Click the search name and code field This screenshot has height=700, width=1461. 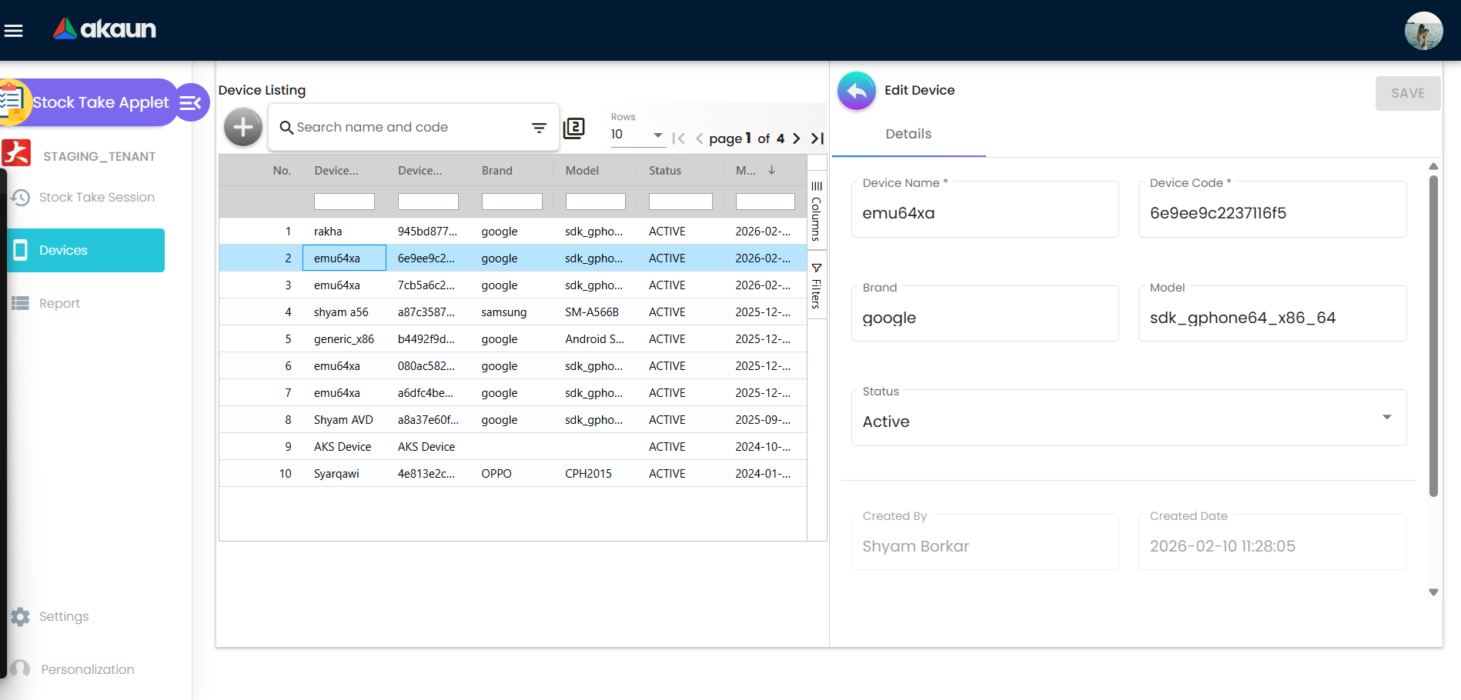point(400,127)
